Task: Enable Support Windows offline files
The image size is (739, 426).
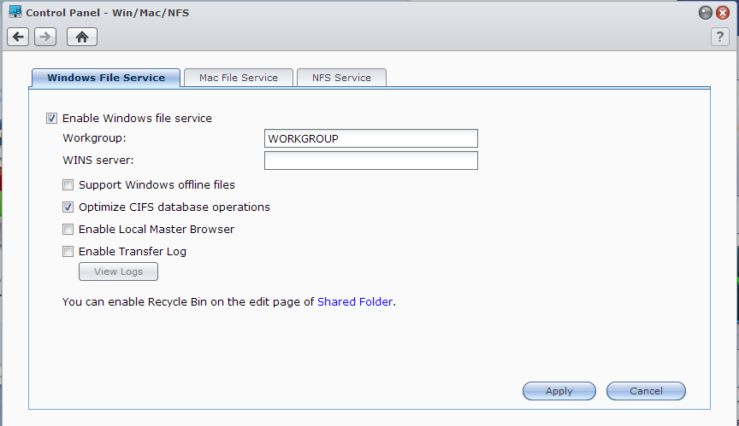Action: click(68, 184)
